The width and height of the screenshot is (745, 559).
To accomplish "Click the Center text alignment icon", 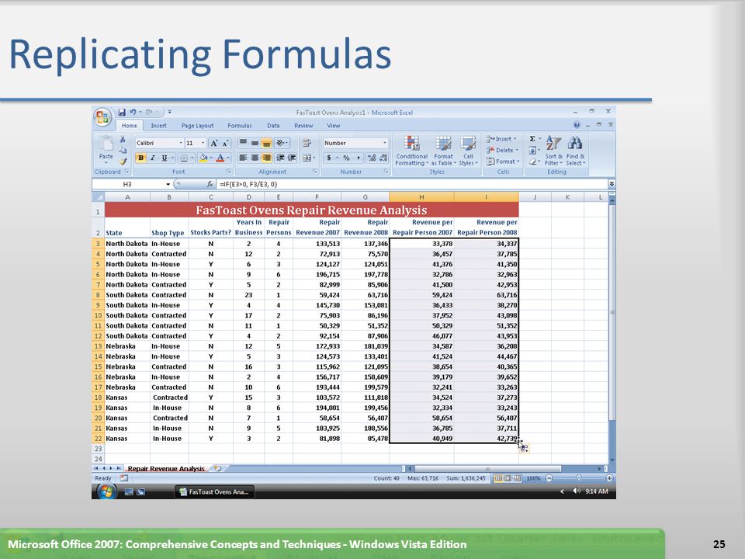I will [x=255, y=158].
